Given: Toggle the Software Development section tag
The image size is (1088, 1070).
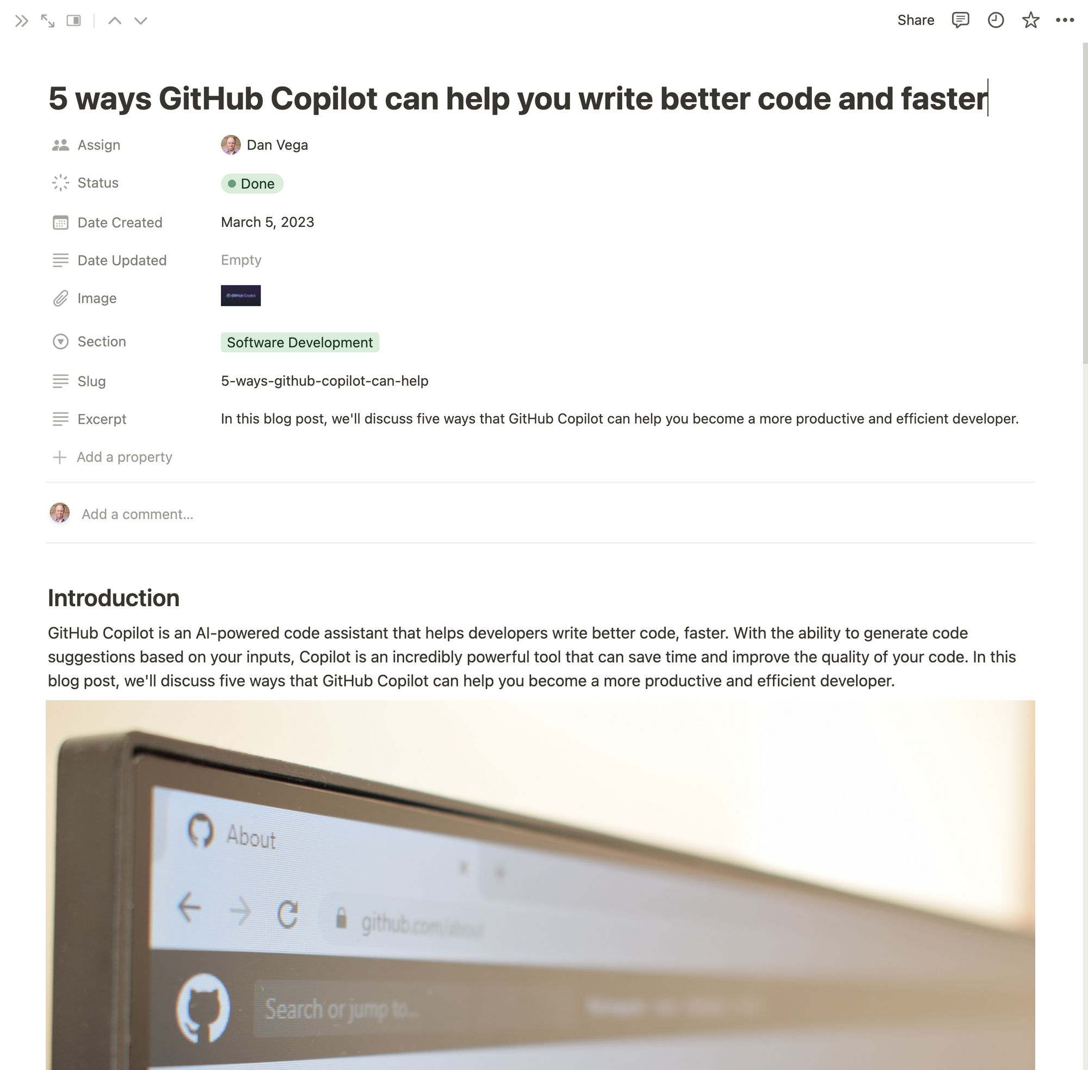Looking at the screenshot, I should tap(299, 342).
